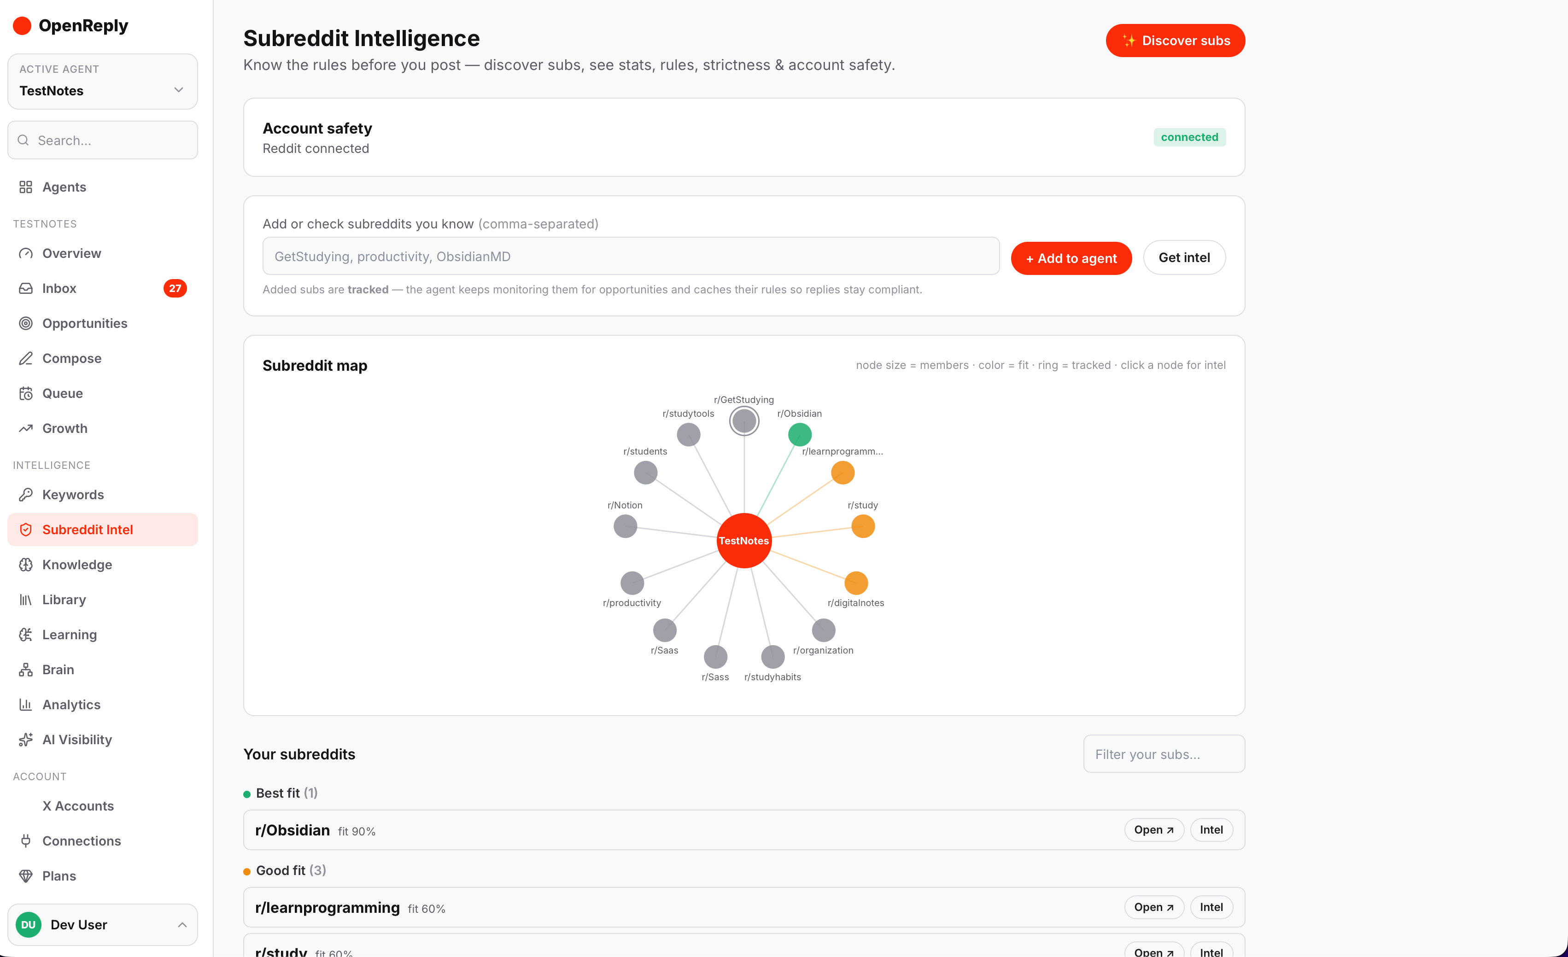1568x957 pixels.
Task: Select the r/digitalnotes orange map node
Action: click(856, 583)
